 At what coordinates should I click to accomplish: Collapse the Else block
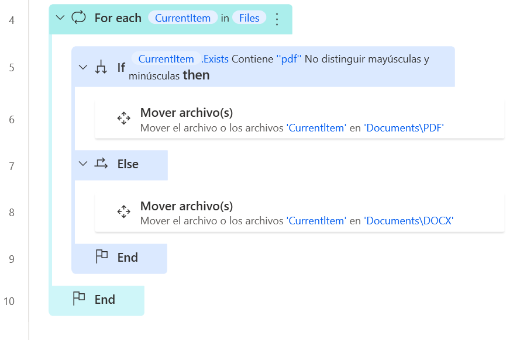83,164
